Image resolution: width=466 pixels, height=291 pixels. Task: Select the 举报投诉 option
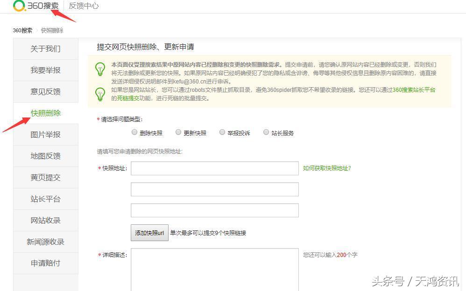(222, 132)
